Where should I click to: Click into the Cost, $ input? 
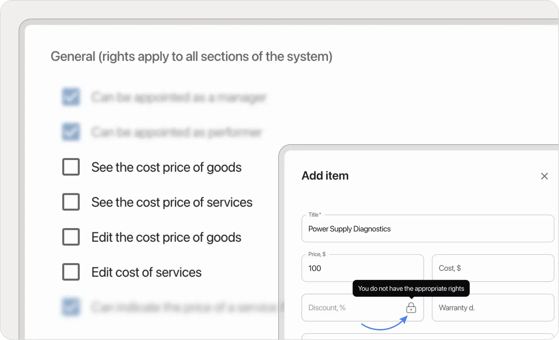pyautogui.click(x=493, y=268)
